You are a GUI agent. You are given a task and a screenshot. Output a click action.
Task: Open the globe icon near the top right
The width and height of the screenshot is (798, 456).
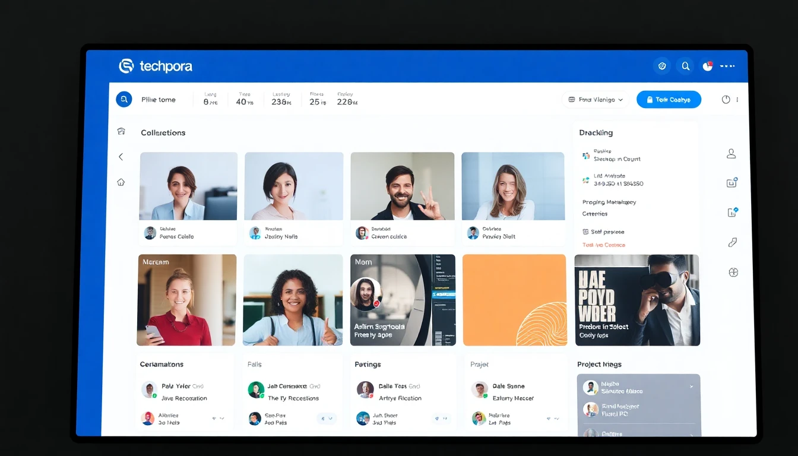point(662,66)
